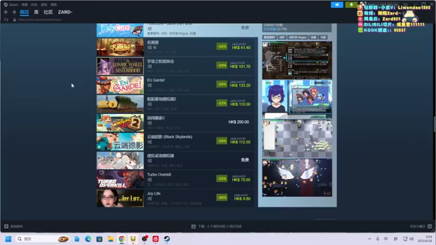
Task: Switch to the 商店 tab
Action: 24,12
